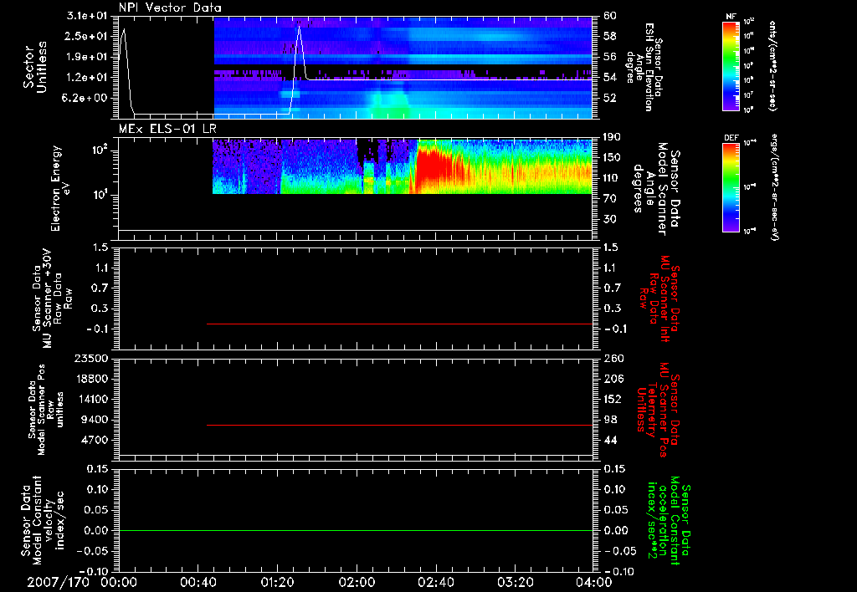The image size is (857, 592).
Task: Click the '02:40' time axis label
Action: click(x=435, y=582)
